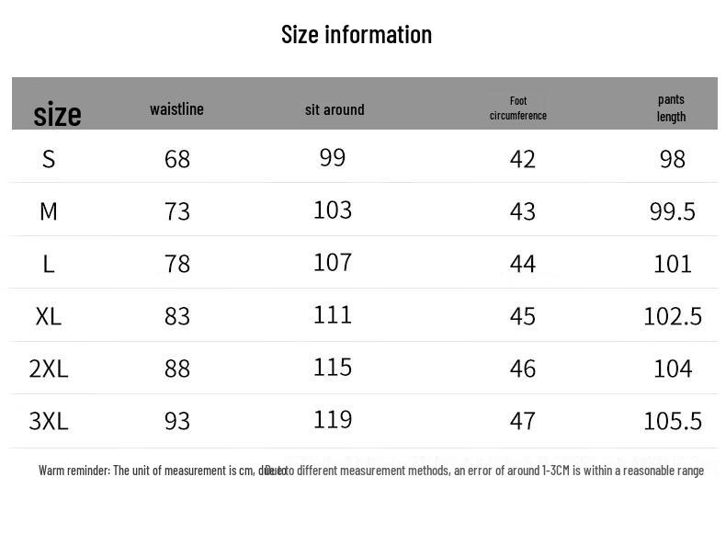Screen dimensions: 726x545
Task: Click waistline value 88 for size 2XL
Action: tap(177, 369)
